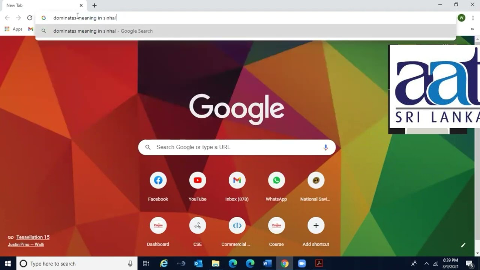The width and height of the screenshot is (480, 270).
Task: Open the Justin Prno — Walli link
Action: (x=26, y=244)
